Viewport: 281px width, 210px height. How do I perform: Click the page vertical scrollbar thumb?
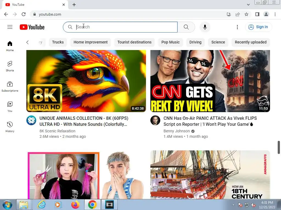click(x=279, y=147)
